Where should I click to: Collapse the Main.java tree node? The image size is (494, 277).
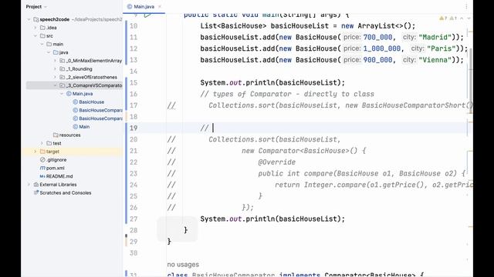(62, 94)
